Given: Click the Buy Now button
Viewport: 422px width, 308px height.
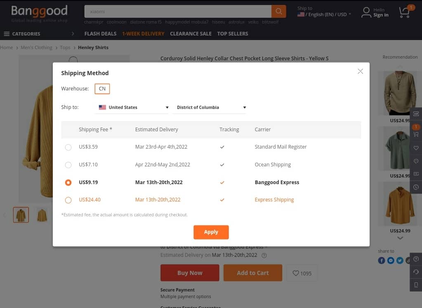Looking at the screenshot, I should [190, 273].
